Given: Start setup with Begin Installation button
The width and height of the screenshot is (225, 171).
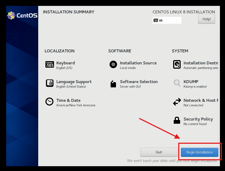Looking at the screenshot, I should coord(200,152).
